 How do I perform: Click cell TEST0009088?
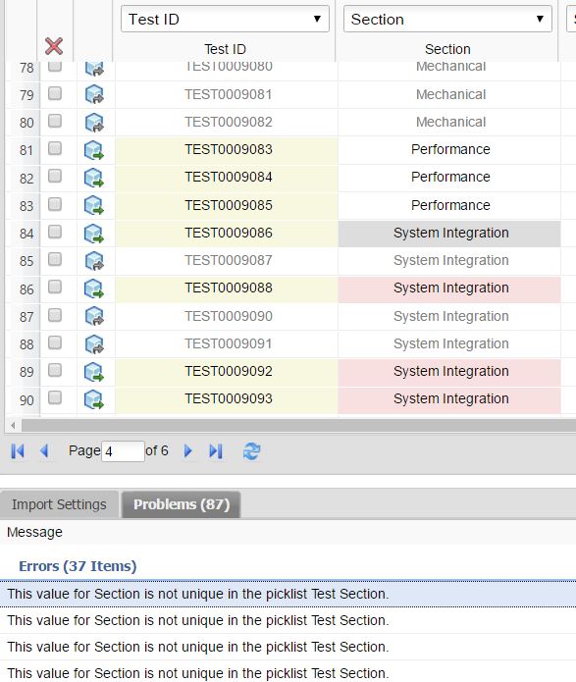click(x=227, y=289)
